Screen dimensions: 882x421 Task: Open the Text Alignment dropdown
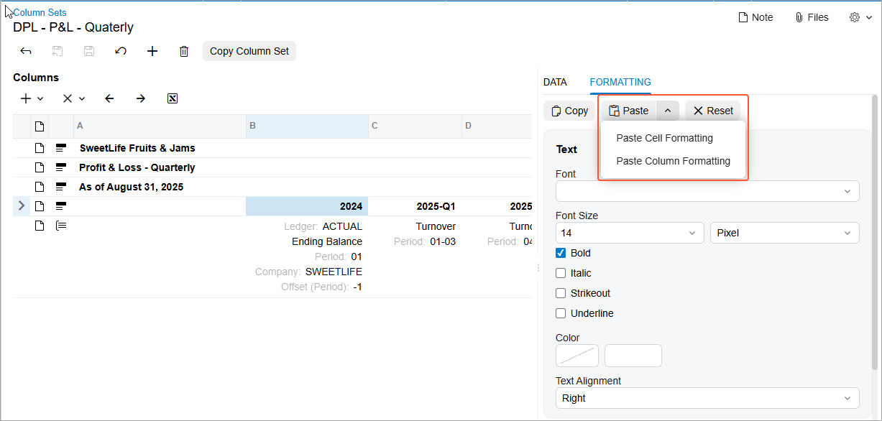pos(707,398)
